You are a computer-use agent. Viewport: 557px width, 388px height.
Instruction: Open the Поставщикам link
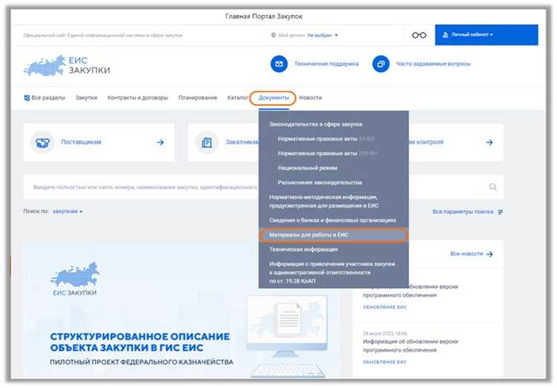point(81,142)
